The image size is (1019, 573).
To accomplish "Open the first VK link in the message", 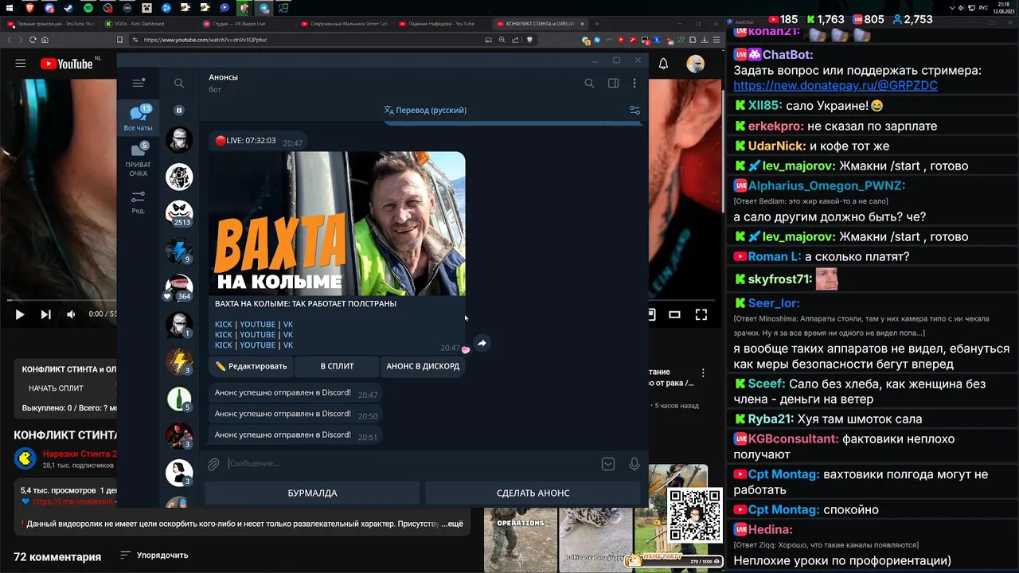I will (x=288, y=324).
